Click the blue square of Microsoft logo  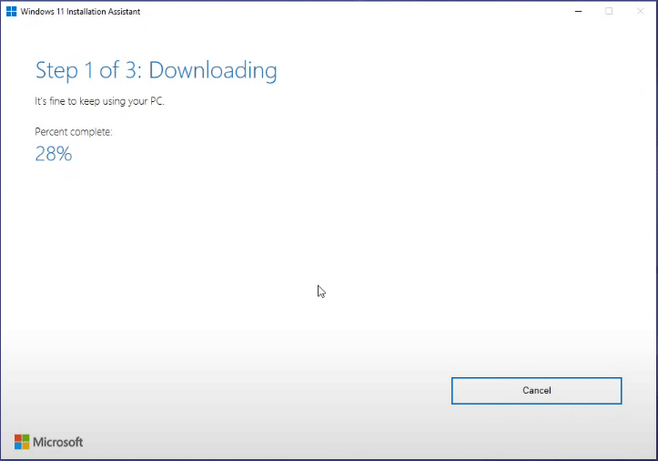coord(18,446)
